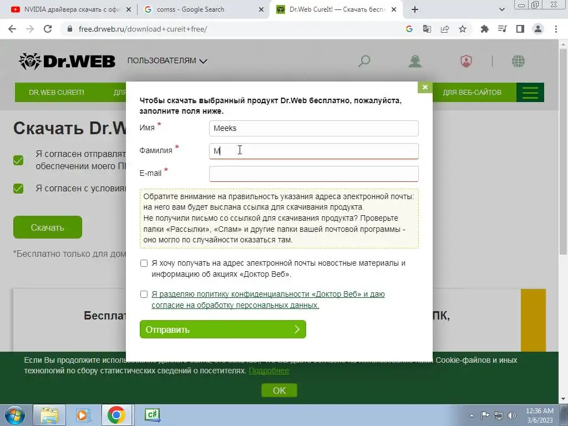
Task: Click the Google icon in address bar
Action: tap(409, 29)
